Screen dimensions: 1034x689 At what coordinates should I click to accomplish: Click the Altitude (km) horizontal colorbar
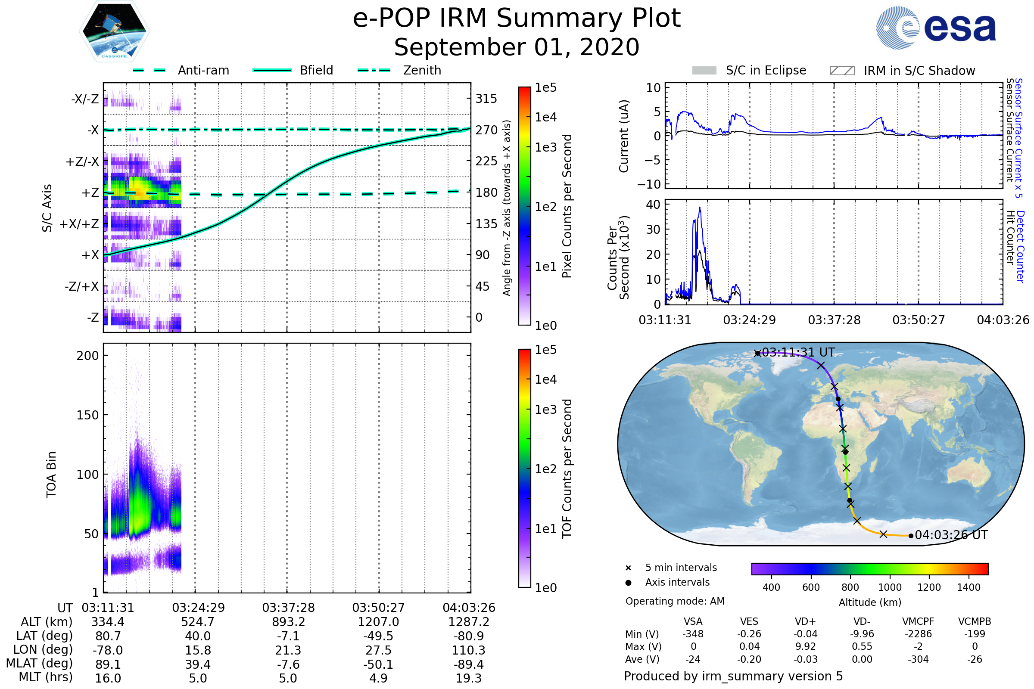[x=869, y=568]
